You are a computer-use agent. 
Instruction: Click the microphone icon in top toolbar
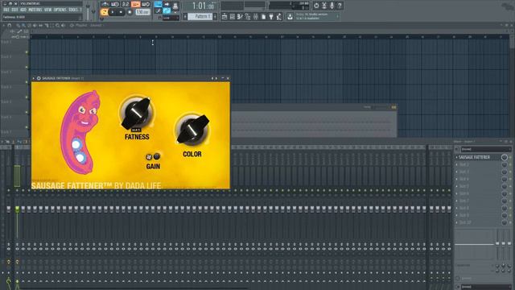click(x=332, y=6)
